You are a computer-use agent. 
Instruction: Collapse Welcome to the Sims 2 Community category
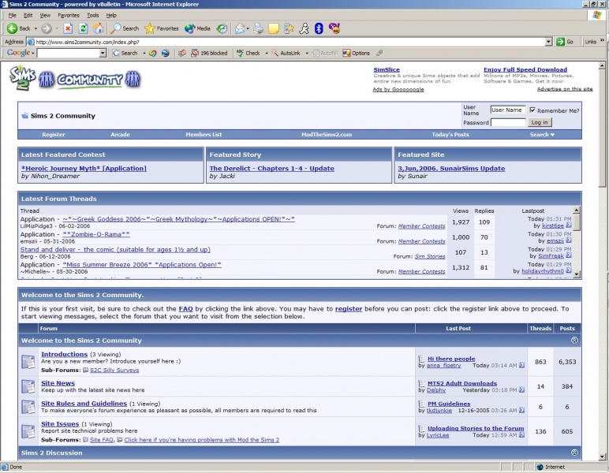coord(574,341)
